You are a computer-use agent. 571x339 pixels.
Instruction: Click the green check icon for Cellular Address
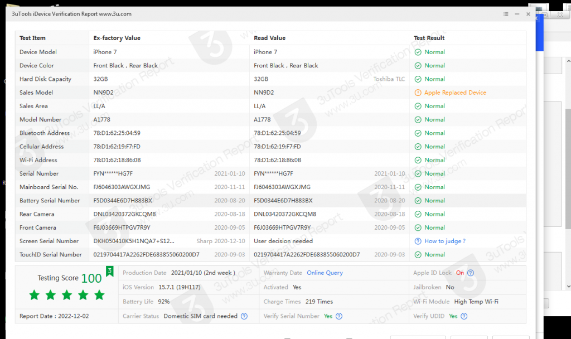(x=418, y=147)
